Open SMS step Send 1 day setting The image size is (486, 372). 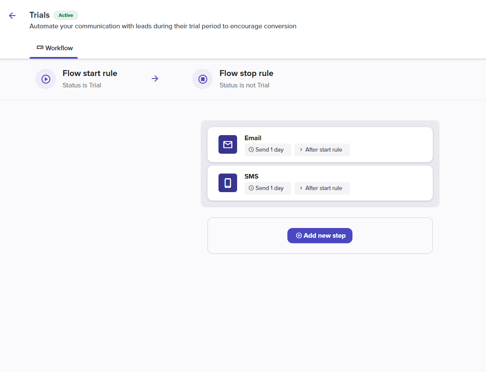[x=268, y=188]
